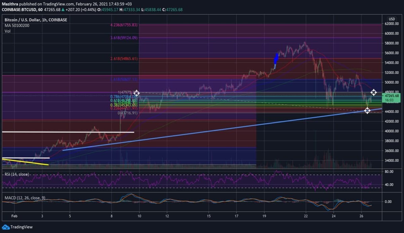The width and height of the screenshot is (404, 233).
Task: Click the 3.618(59124.09) Fibonacci level label
Action: [124, 38]
